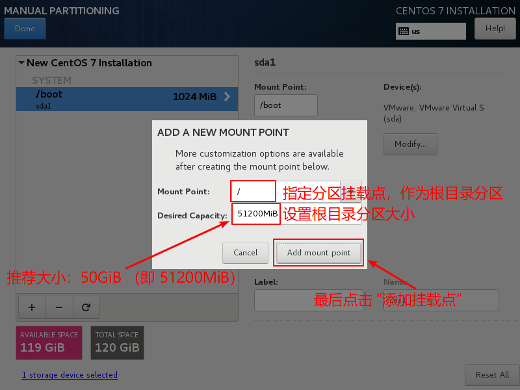The width and height of the screenshot is (520, 390).
Task: Remove partition with minus icon
Action: click(x=59, y=307)
